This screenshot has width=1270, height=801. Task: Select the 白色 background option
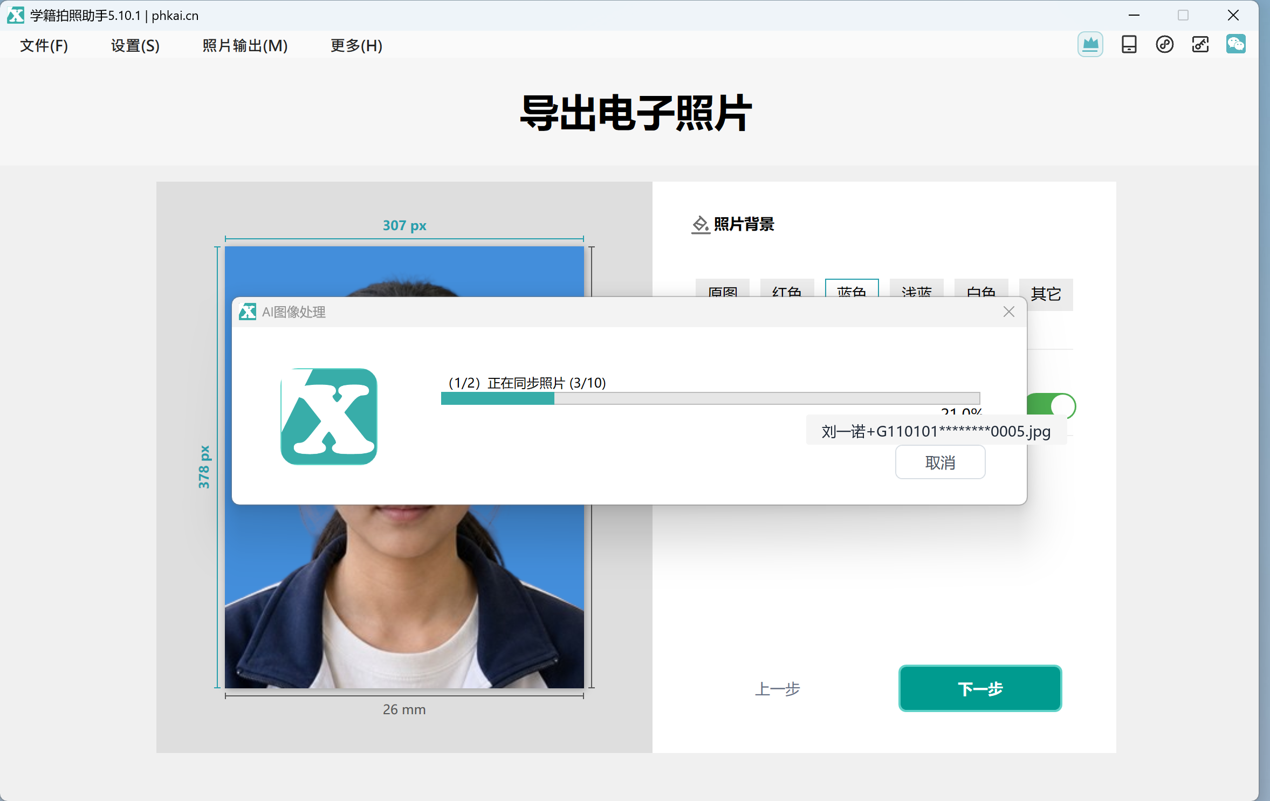pos(981,288)
